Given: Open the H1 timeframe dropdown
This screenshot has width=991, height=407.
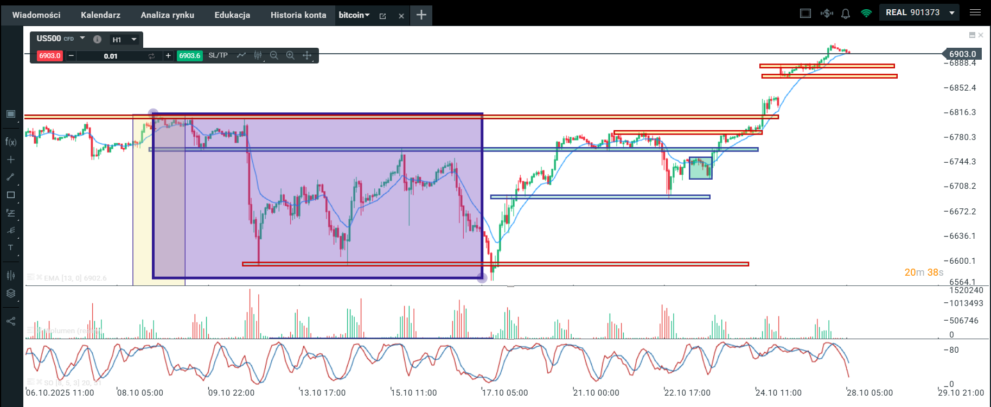Looking at the screenshot, I should point(133,40).
